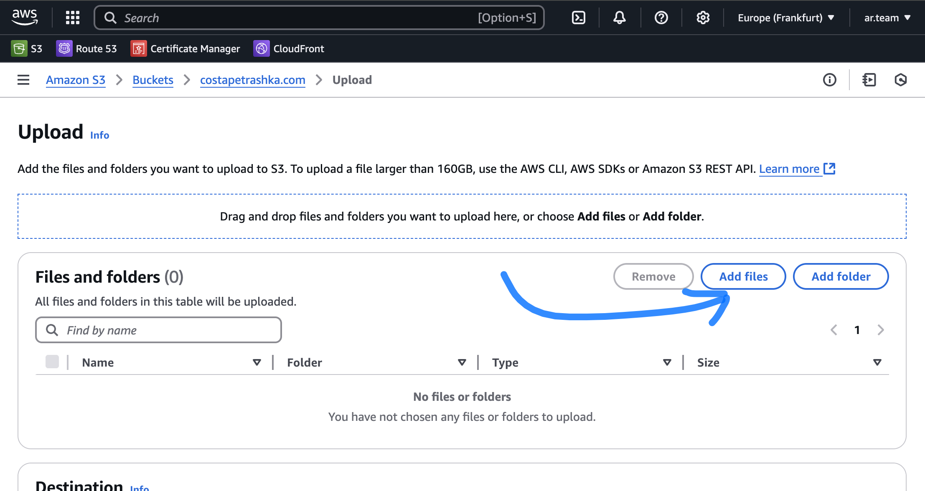Open Route 53 shortcut in favorites bar
Viewport: 925px width, 491px height.
(87, 48)
